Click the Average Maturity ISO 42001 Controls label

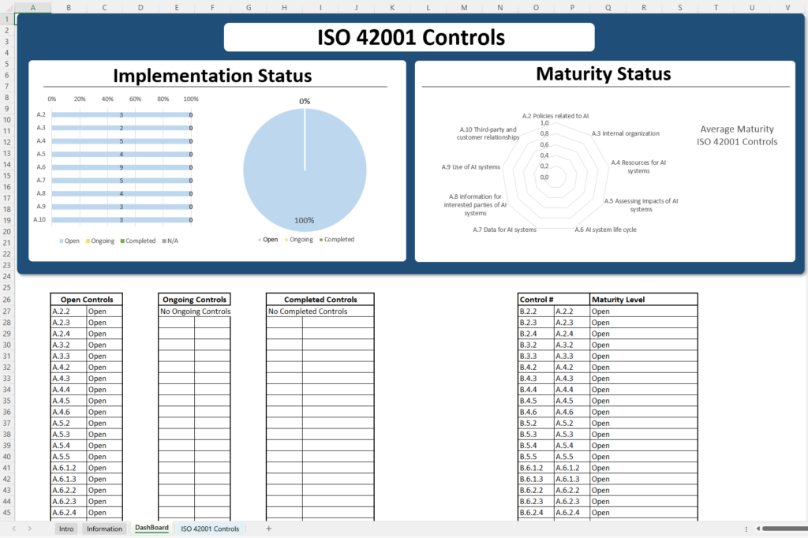[737, 136]
